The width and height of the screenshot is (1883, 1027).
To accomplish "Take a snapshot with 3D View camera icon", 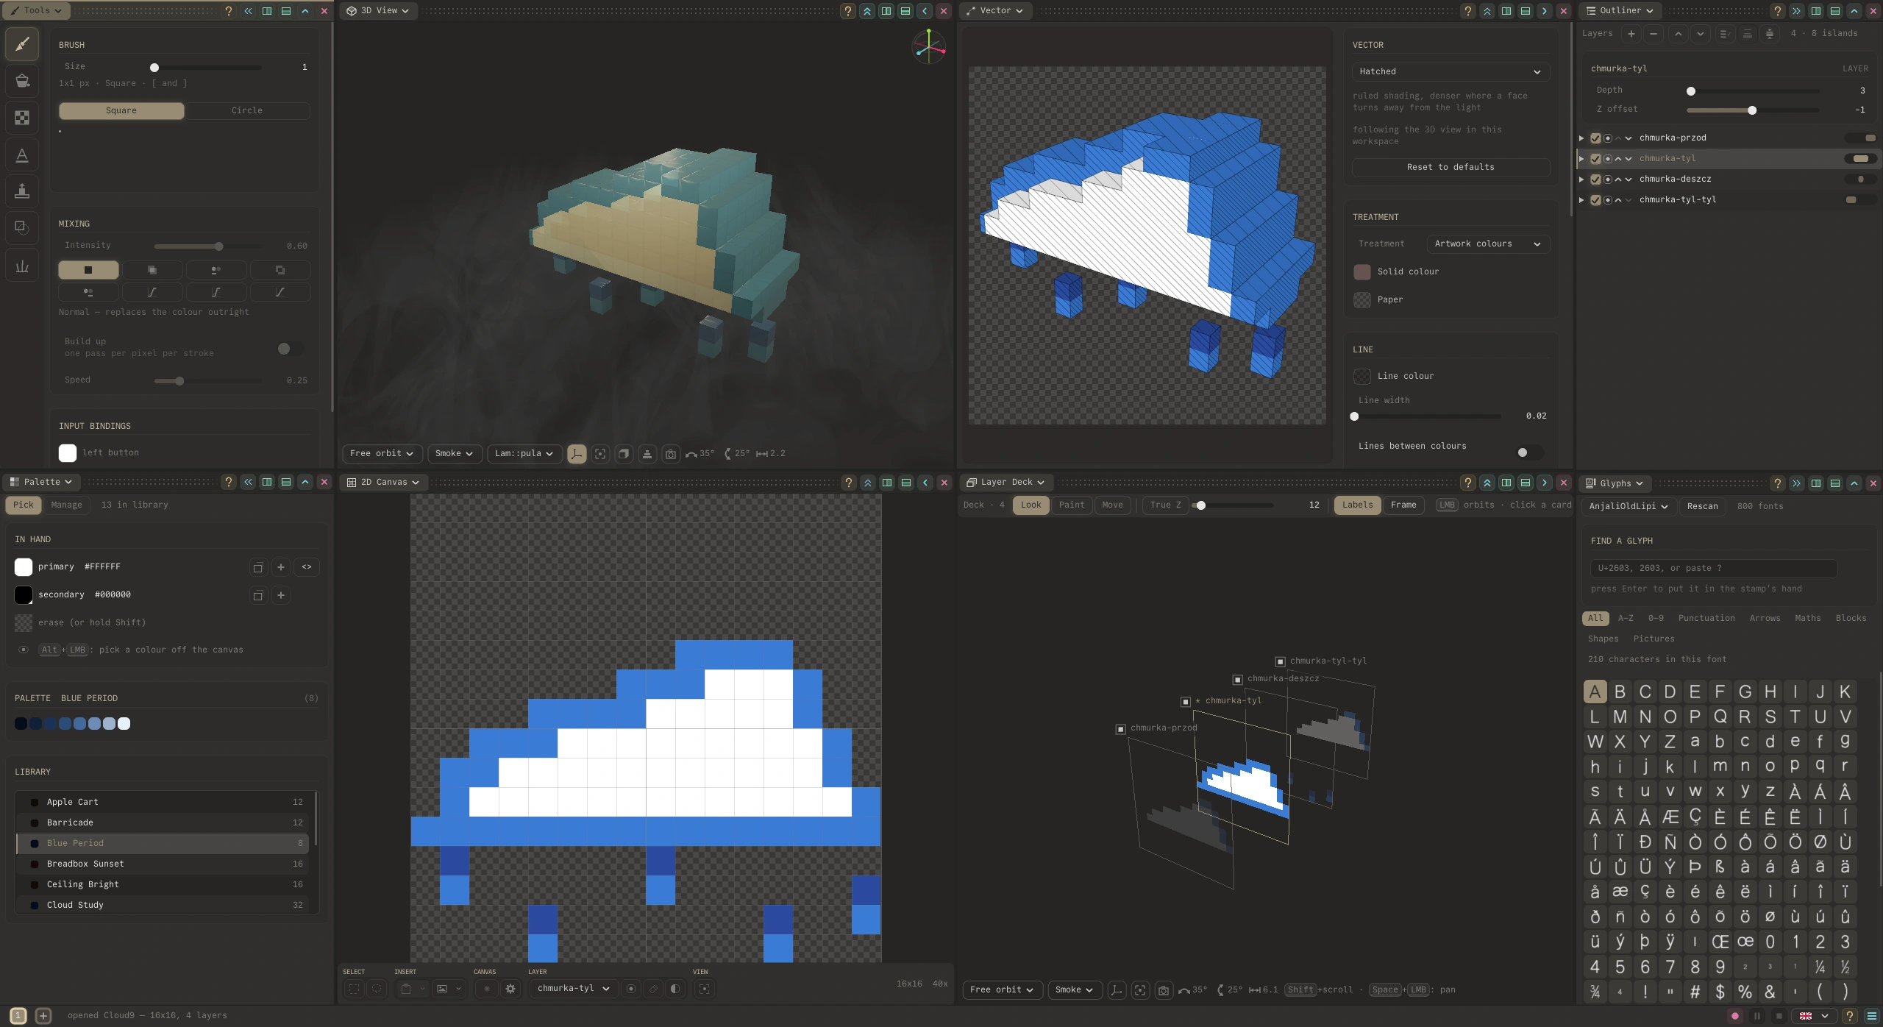I will 671,454.
